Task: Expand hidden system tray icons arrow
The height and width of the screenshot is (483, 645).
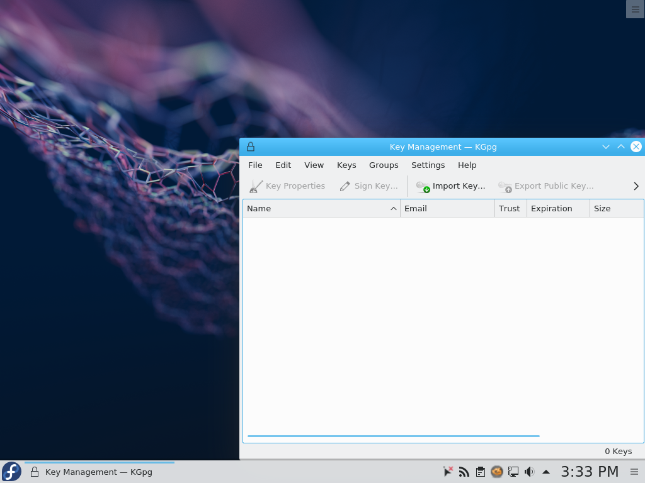Action: [x=546, y=472]
